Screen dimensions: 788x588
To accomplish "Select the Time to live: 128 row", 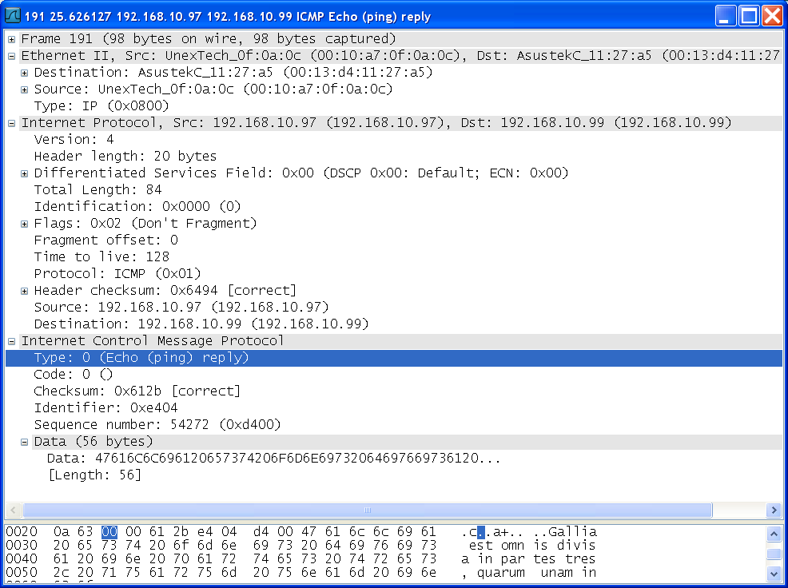I will pos(101,256).
